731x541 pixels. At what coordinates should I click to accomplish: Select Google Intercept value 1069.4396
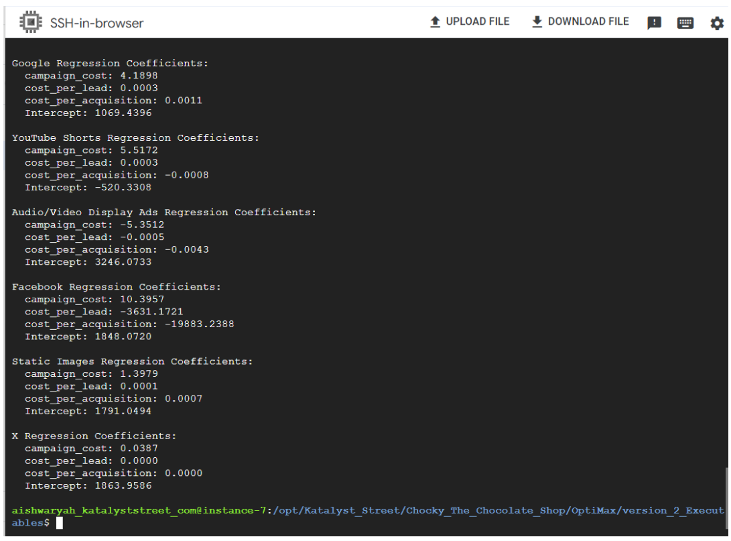click(123, 113)
